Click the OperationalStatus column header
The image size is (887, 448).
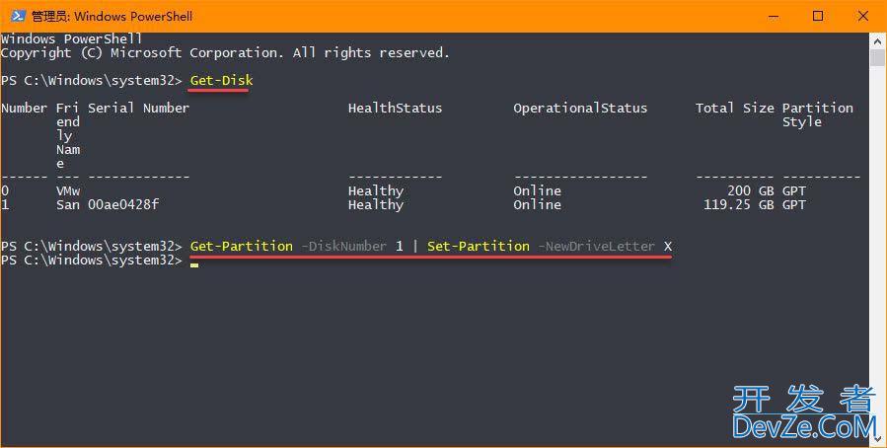(580, 108)
